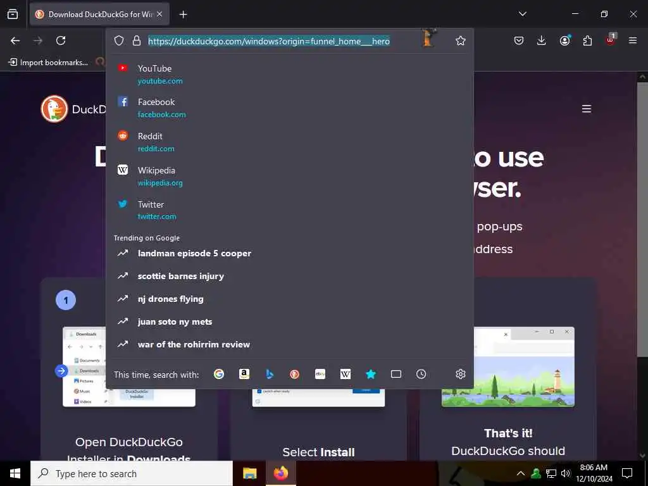Viewport: 648px width, 486px height.
Task: Click the DuckDuckGo duck logo
Action: (54, 109)
